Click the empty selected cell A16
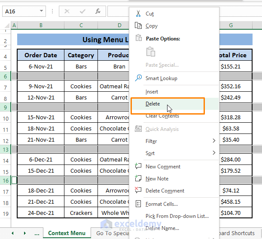 click(14, 180)
